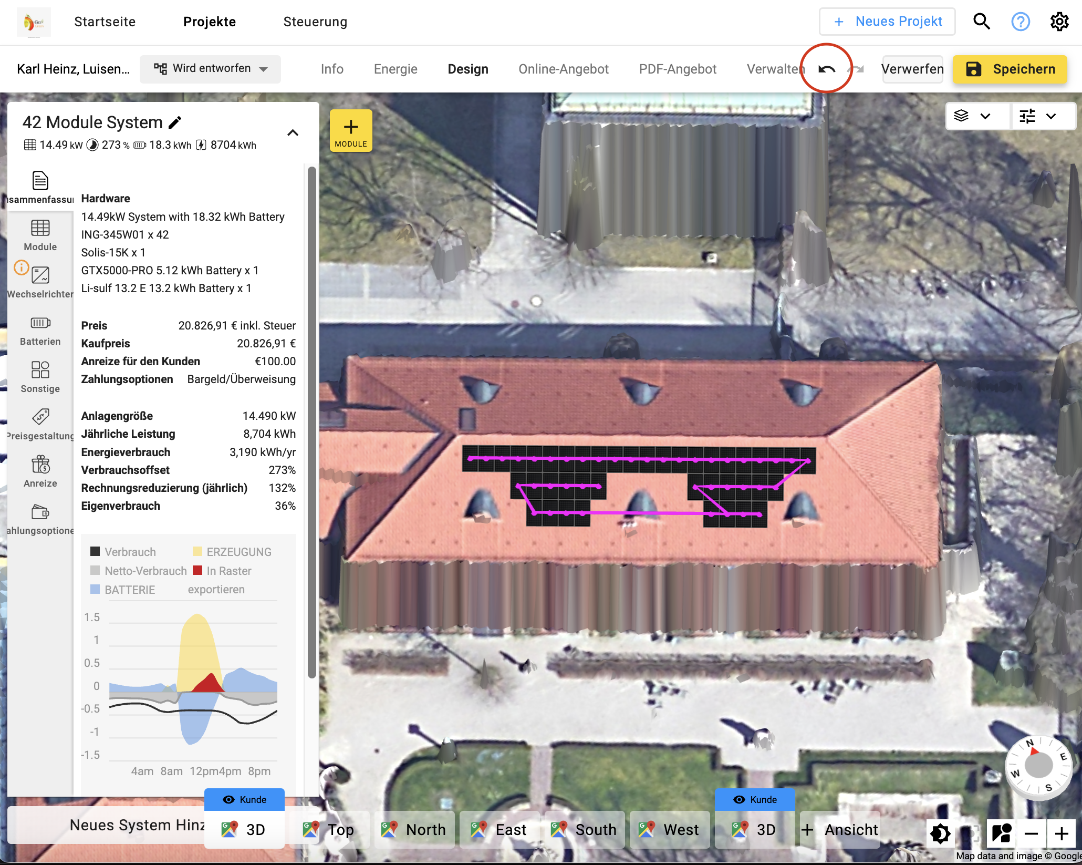Open the Anreize sidebar section

pyautogui.click(x=40, y=472)
